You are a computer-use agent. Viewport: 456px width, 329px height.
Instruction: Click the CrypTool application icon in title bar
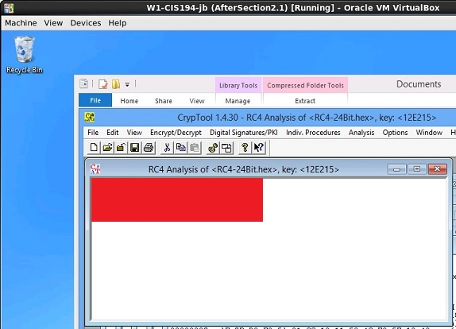(90, 117)
